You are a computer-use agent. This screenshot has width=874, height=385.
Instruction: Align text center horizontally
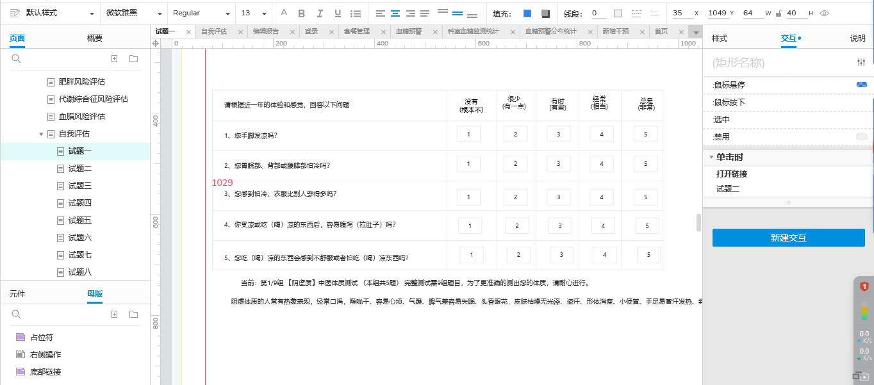[396, 13]
